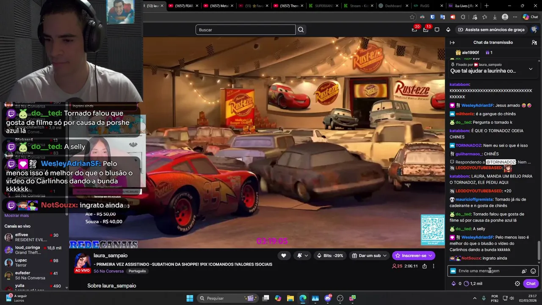Open Edge Copilot Chat button

[530, 17]
